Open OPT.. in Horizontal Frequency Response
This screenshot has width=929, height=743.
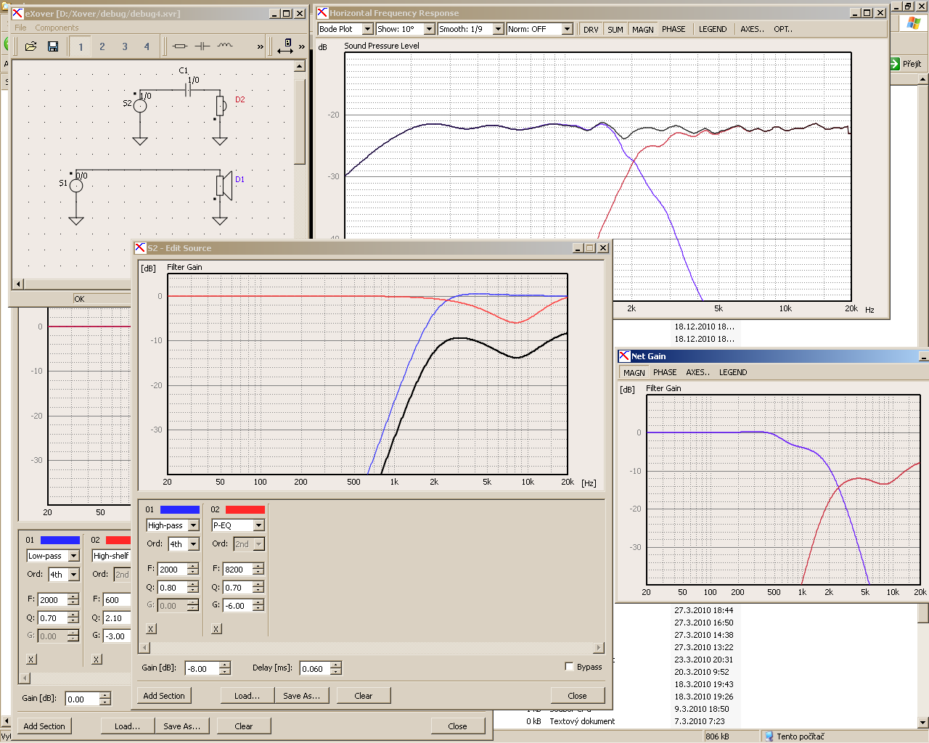click(x=782, y=30)
